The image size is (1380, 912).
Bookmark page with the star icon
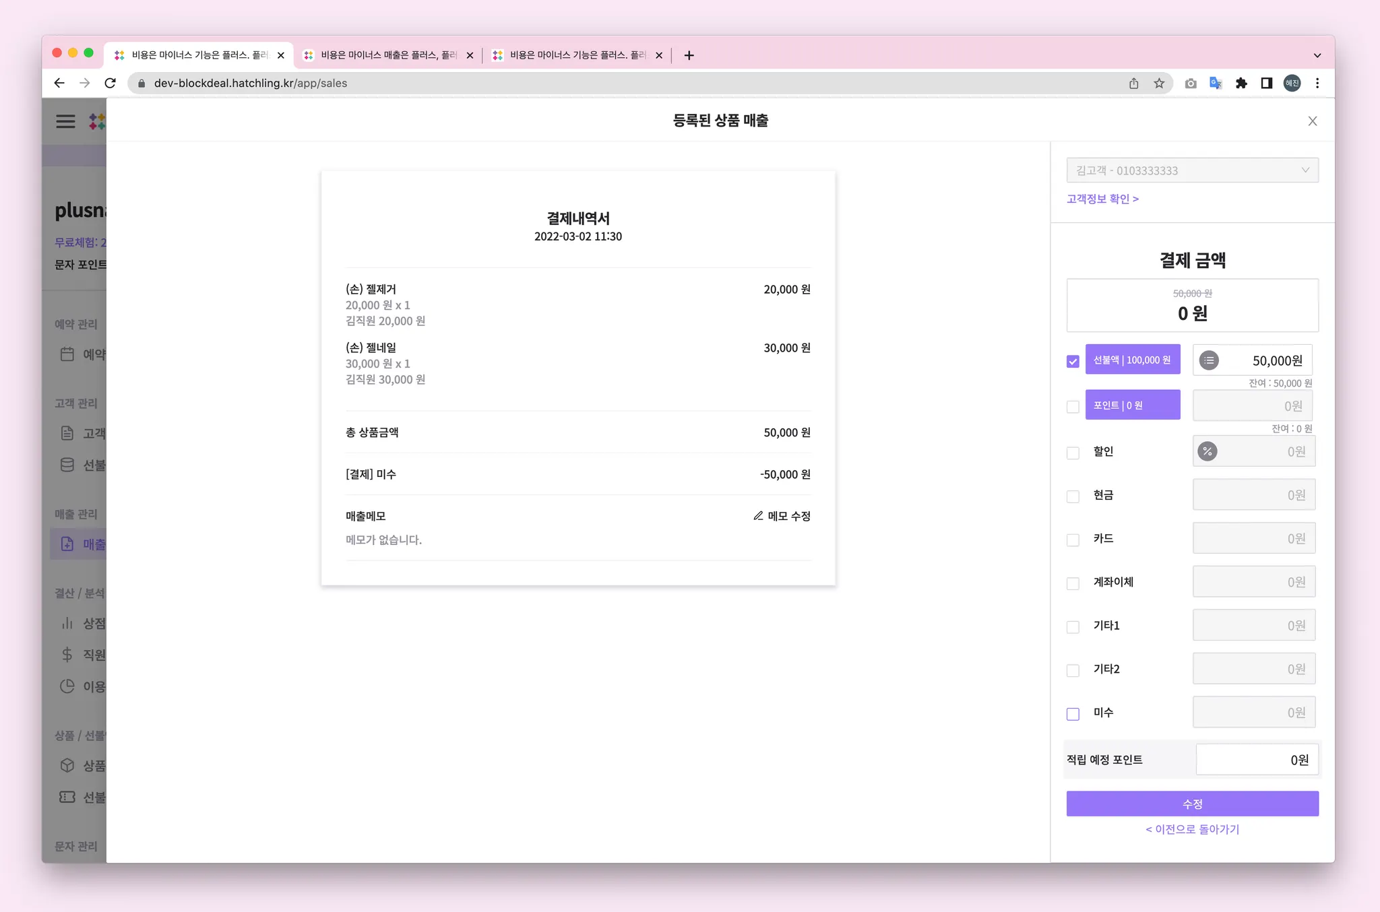coord(1159,83)
